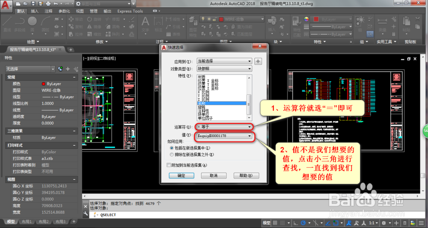Toggle ortho mode in status bar
428x228 pixels.
pos(295,222)
